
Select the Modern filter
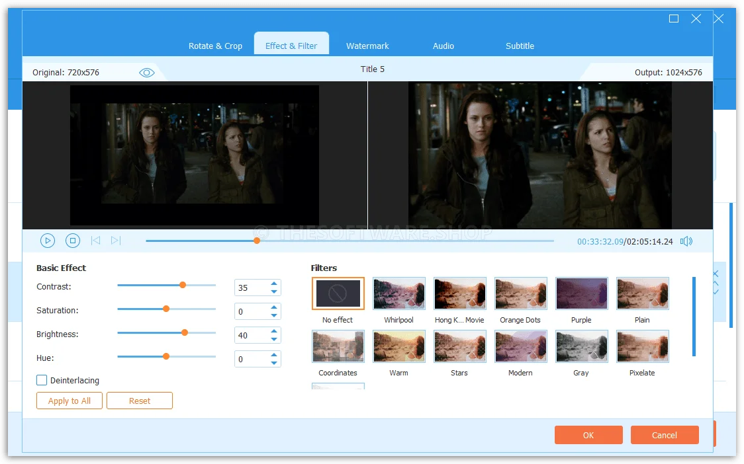tap(520, 346)
